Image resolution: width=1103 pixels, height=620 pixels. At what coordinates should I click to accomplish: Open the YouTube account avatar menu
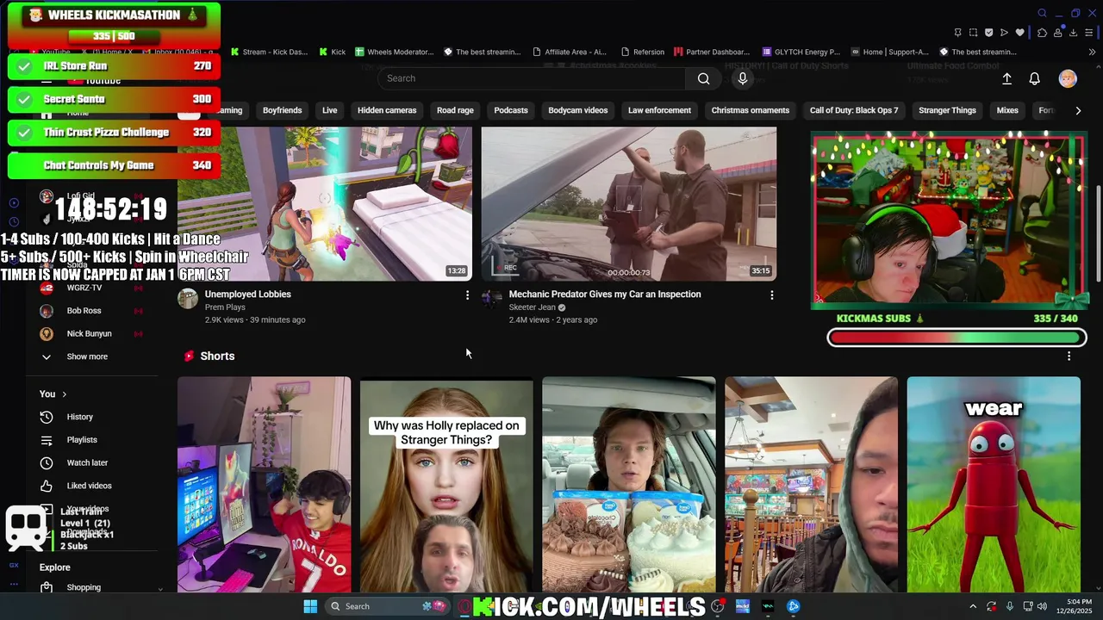coord(1068,78)
